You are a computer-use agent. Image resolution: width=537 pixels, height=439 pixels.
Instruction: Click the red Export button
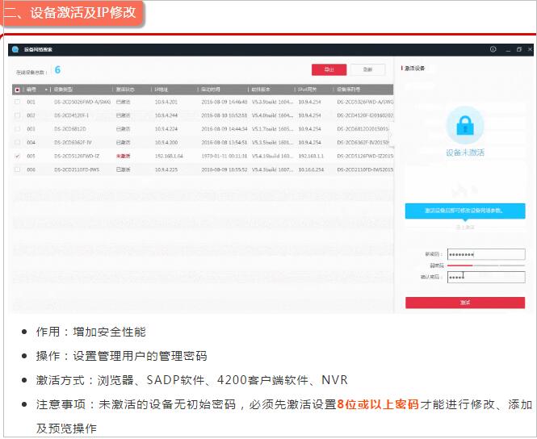(x=329, y=70)
